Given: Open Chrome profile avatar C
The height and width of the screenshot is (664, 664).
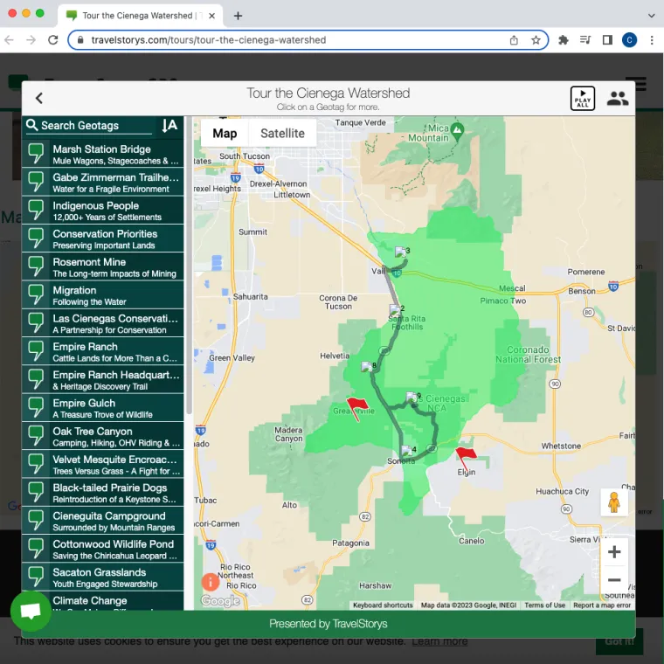Looking at the screenshot, I should (629, 40).
